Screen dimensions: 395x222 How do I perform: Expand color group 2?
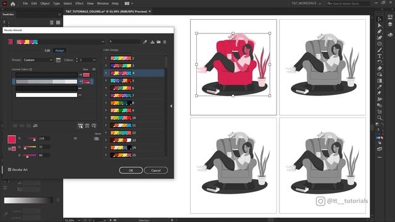click(106, 58)
